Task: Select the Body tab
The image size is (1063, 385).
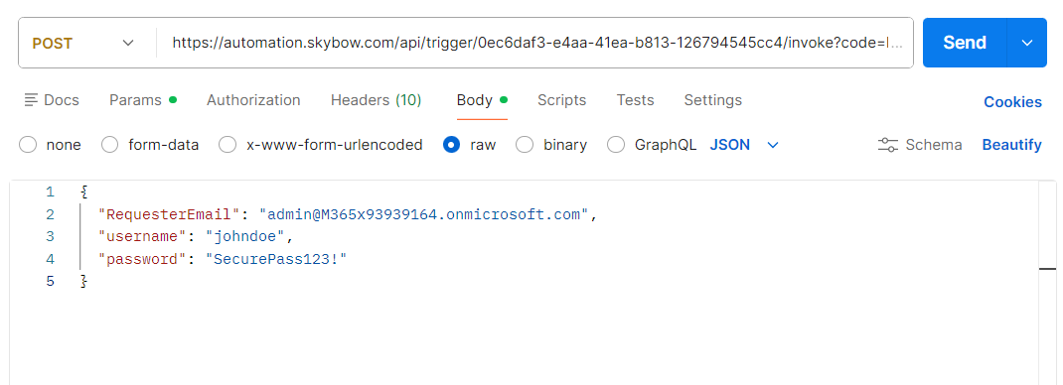Action: pos(482,100)
